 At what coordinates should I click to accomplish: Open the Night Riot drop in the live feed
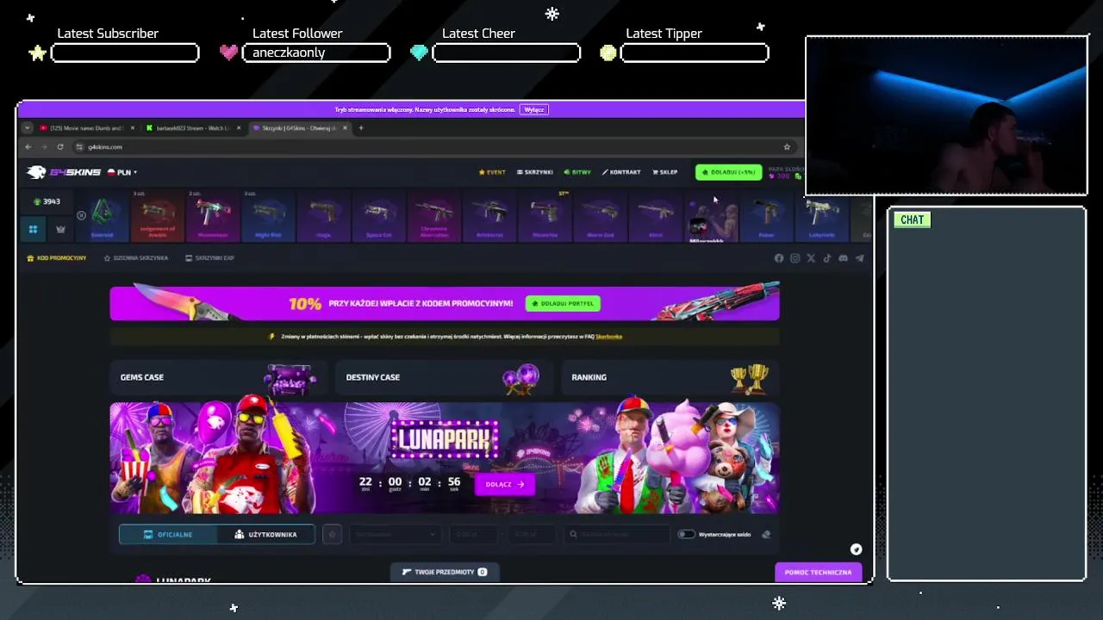click(x=268, y=217)
